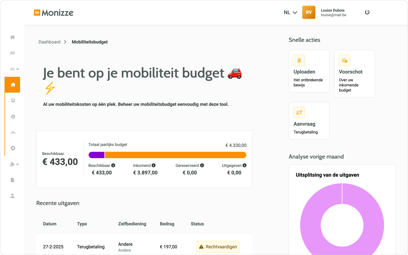This screenshot has height=255, width=408.
Task: Open the money transfer sidebar icon
Action: pos(12,53)
